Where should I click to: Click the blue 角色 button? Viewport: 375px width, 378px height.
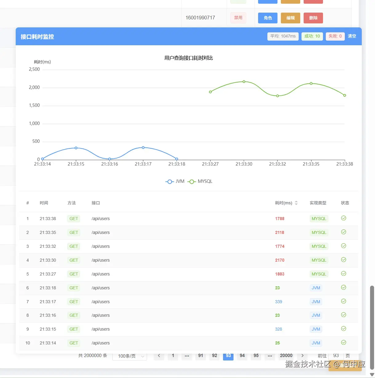(x=268, y=18)
